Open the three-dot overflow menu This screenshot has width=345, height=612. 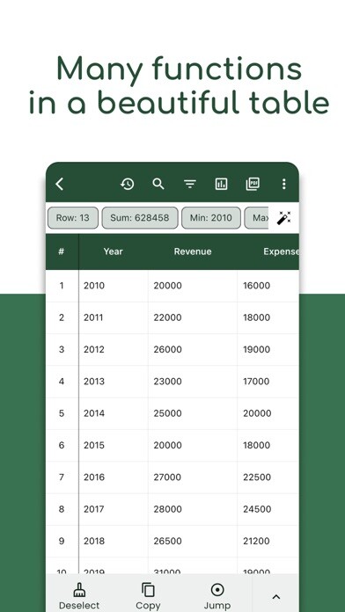283,184
